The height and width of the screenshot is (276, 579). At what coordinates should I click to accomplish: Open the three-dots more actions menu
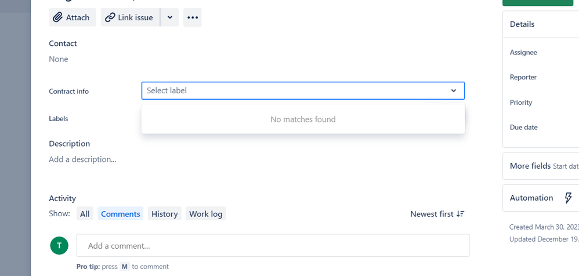[x=193, y=17]
